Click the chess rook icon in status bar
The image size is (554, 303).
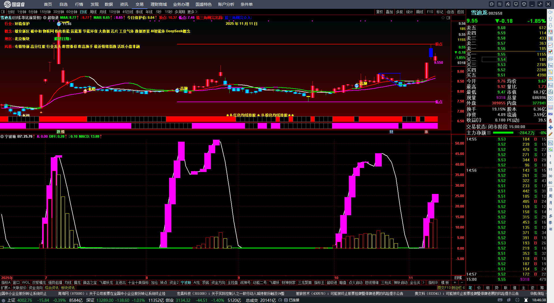[526, 300]
